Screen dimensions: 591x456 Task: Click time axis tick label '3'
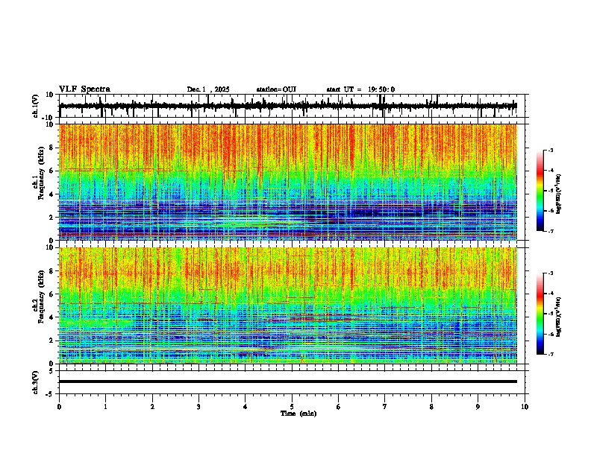pos(198,407)
